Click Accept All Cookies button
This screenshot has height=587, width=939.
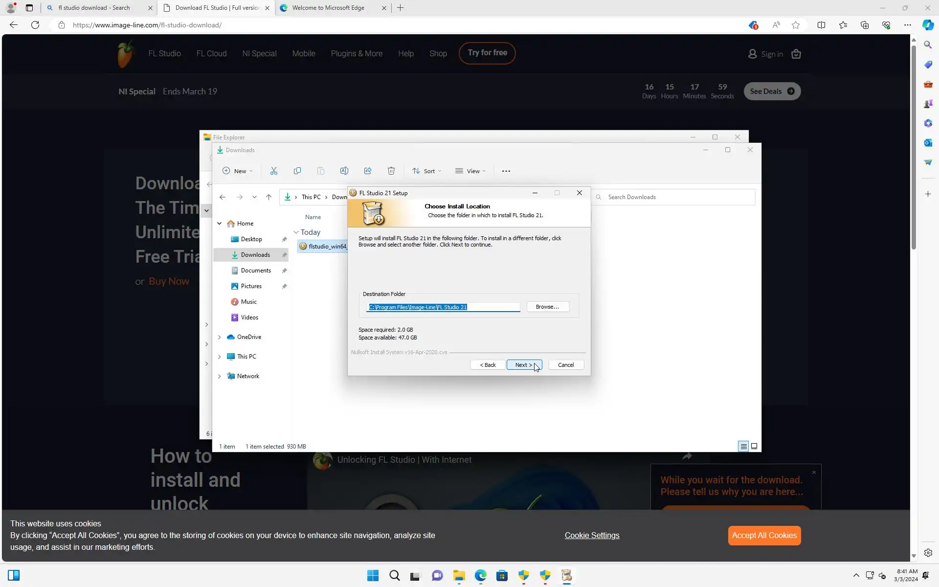[x=764, y=535]
